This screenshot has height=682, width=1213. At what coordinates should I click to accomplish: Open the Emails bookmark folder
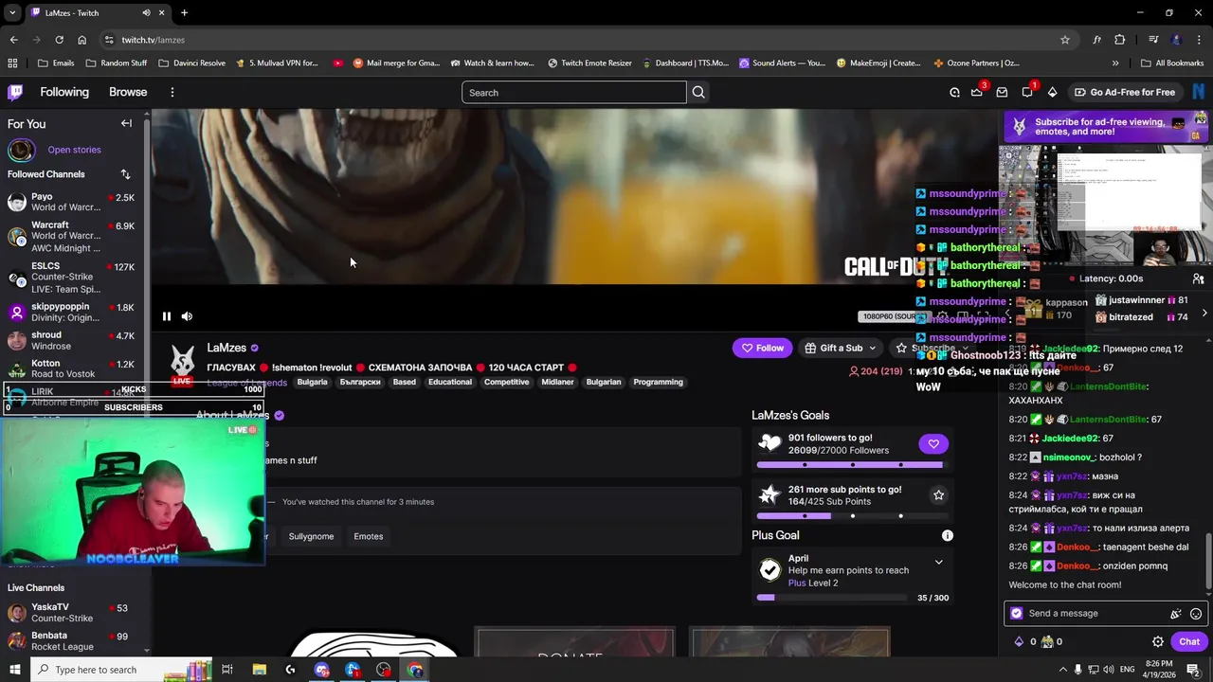[x=56, y=63]
